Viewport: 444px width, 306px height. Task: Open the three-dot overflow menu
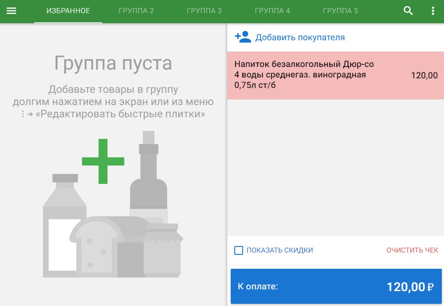(433, 11)
